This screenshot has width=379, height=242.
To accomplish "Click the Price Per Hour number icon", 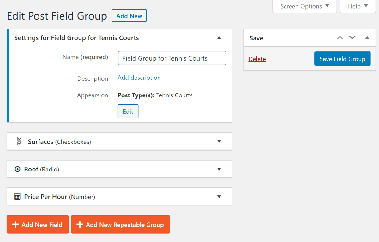I will click(x=17, y=197).
